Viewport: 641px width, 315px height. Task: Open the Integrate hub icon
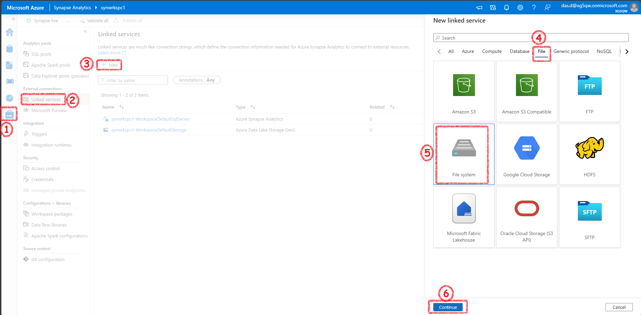(10, 81)
